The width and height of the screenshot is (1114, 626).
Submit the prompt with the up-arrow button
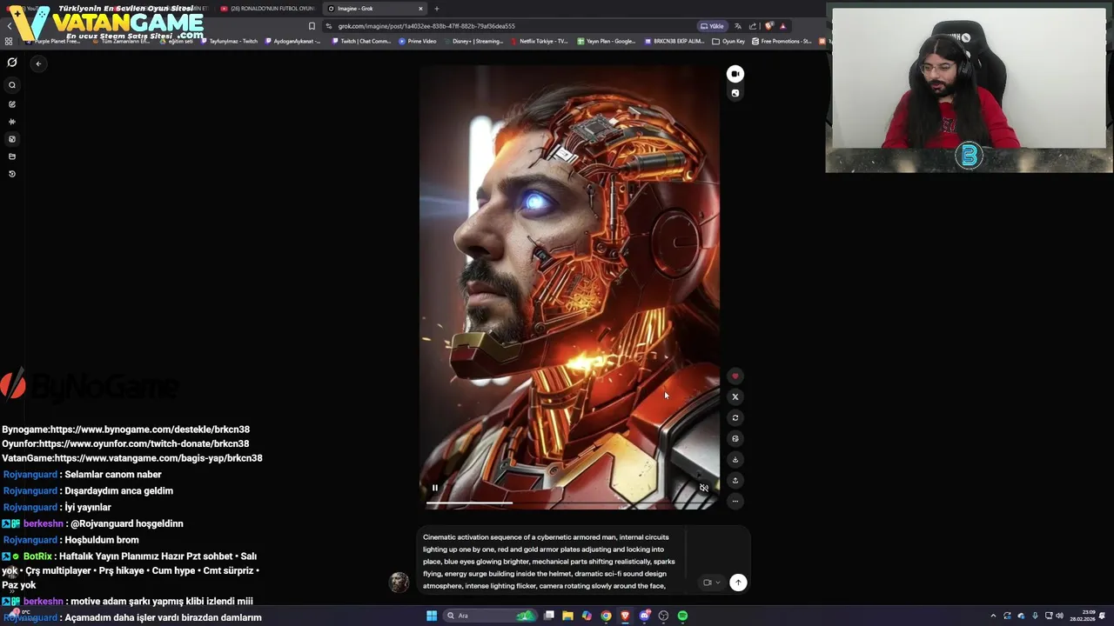click(x=738, y=583)
